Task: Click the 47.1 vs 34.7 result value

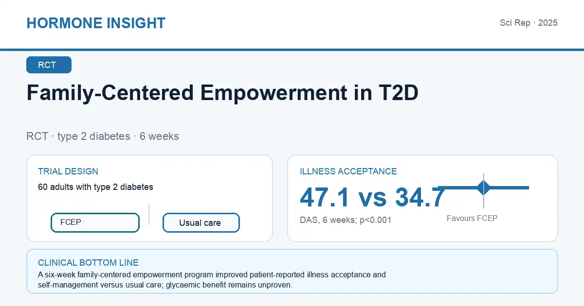Action: coord(372,198)
